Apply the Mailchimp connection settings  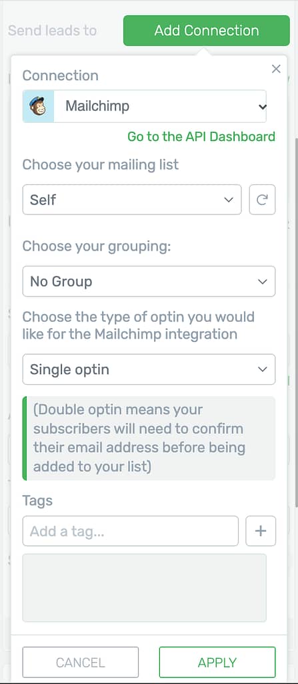(217, 662)
